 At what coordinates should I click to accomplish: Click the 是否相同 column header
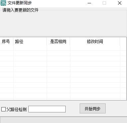click(x=58, y=41)
